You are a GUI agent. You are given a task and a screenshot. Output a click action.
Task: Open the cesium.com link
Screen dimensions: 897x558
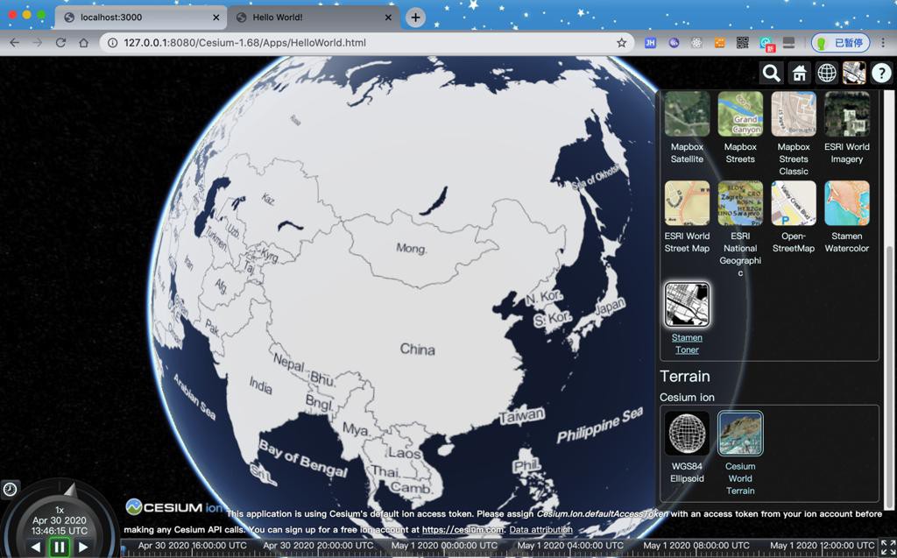click(x=463, y=530)
